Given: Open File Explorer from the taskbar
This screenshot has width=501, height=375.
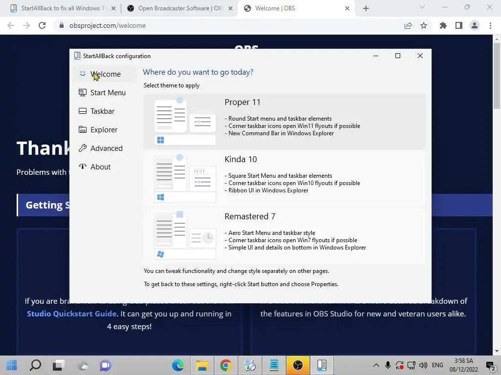Looking at the screenshot, I should tap(202, 365).
